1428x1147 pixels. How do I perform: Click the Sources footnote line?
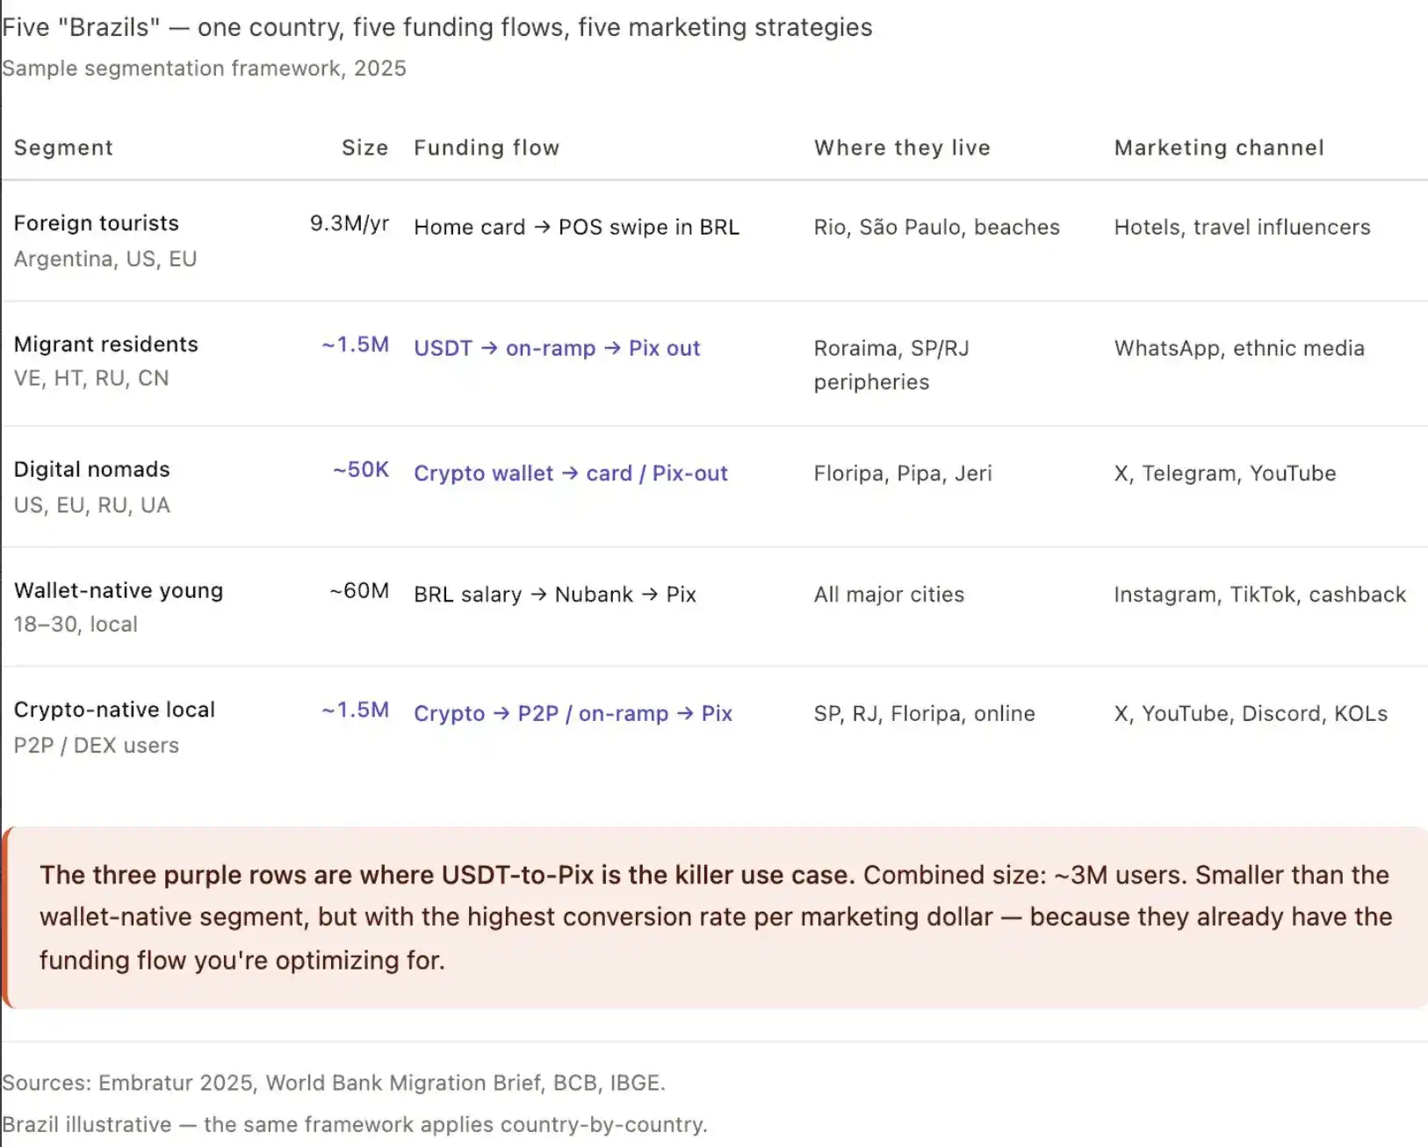[x=334, y=1083]
